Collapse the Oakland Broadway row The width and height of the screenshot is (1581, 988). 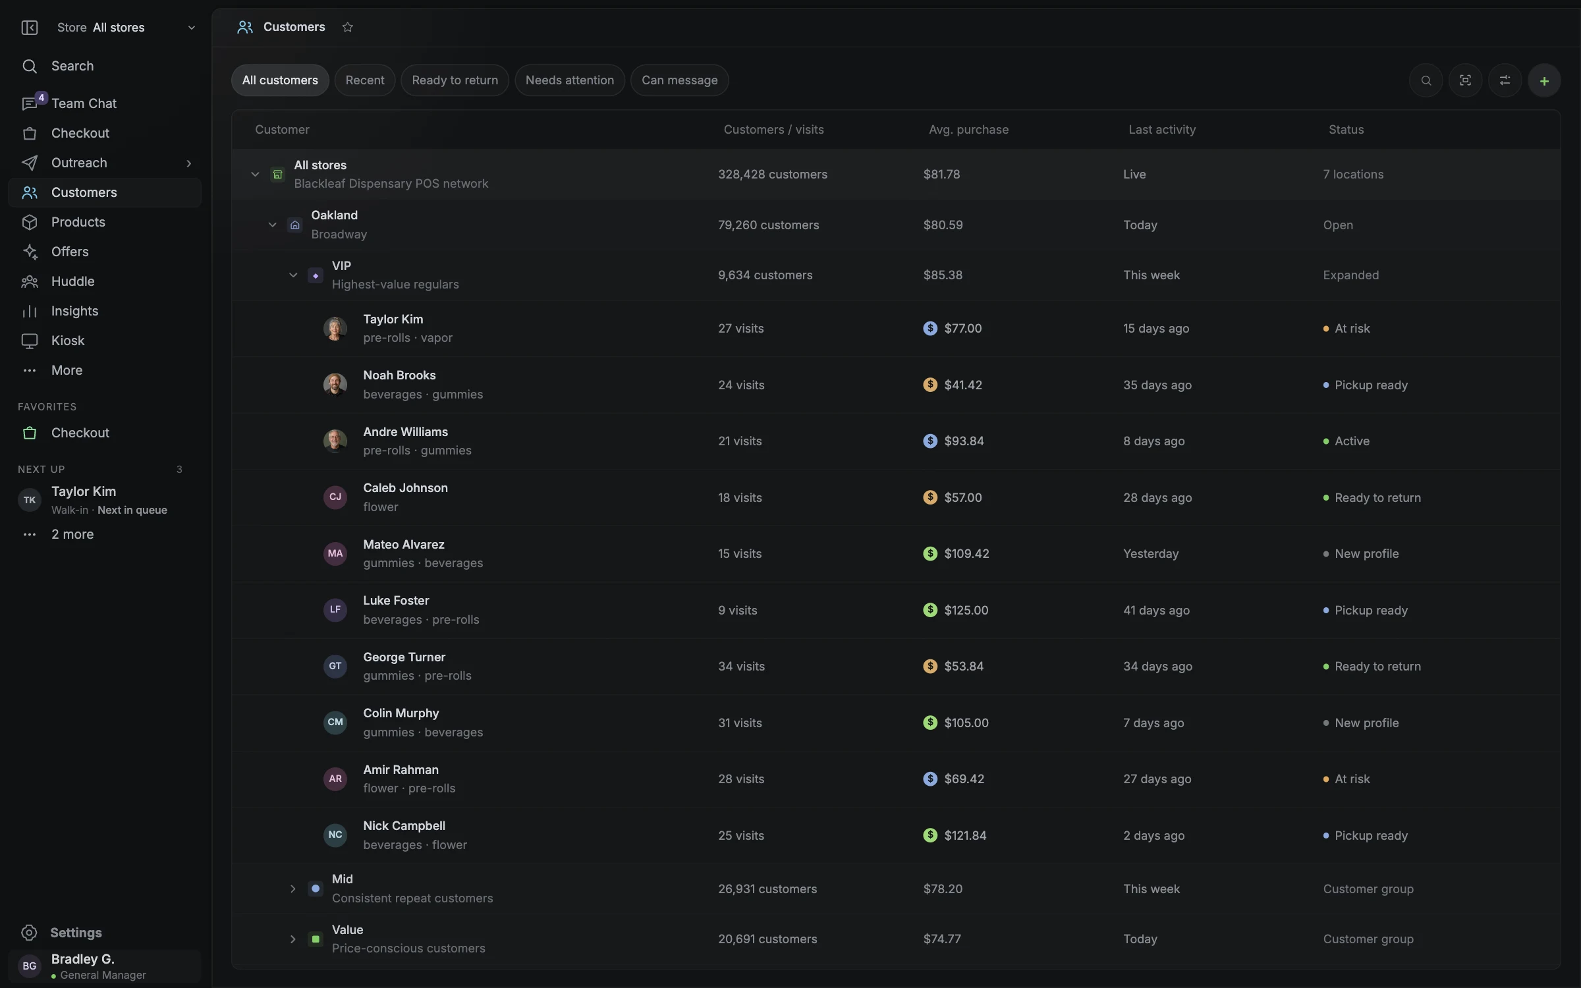point(272,225)
